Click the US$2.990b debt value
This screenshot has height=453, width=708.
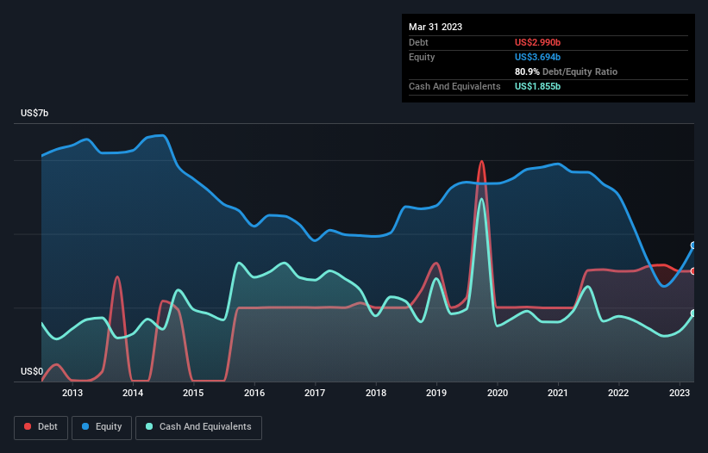[537, 42]
